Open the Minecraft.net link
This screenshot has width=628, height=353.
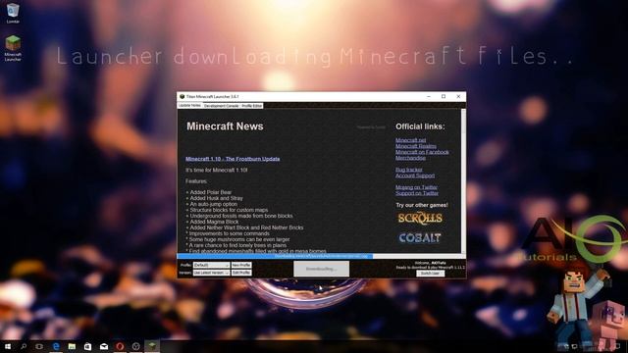coord(410,140)
